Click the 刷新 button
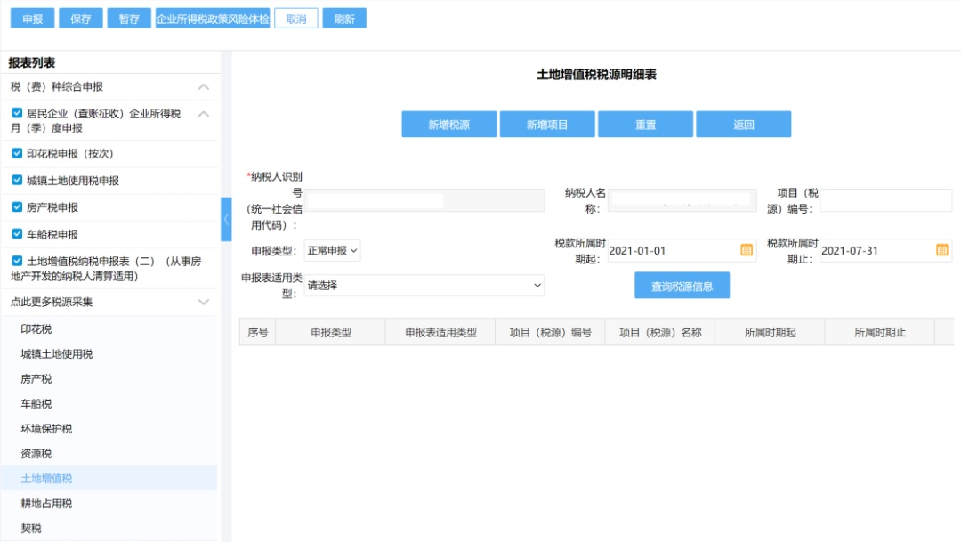Image resolution: width=961 pixels, height=542 pixels. (345, 17)
